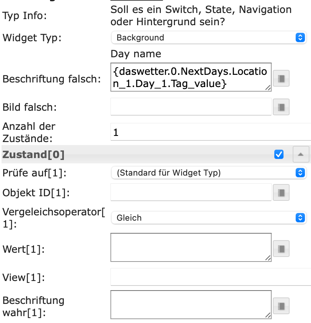Toggle the Zustand[0] group checkbox

(279, 154)
